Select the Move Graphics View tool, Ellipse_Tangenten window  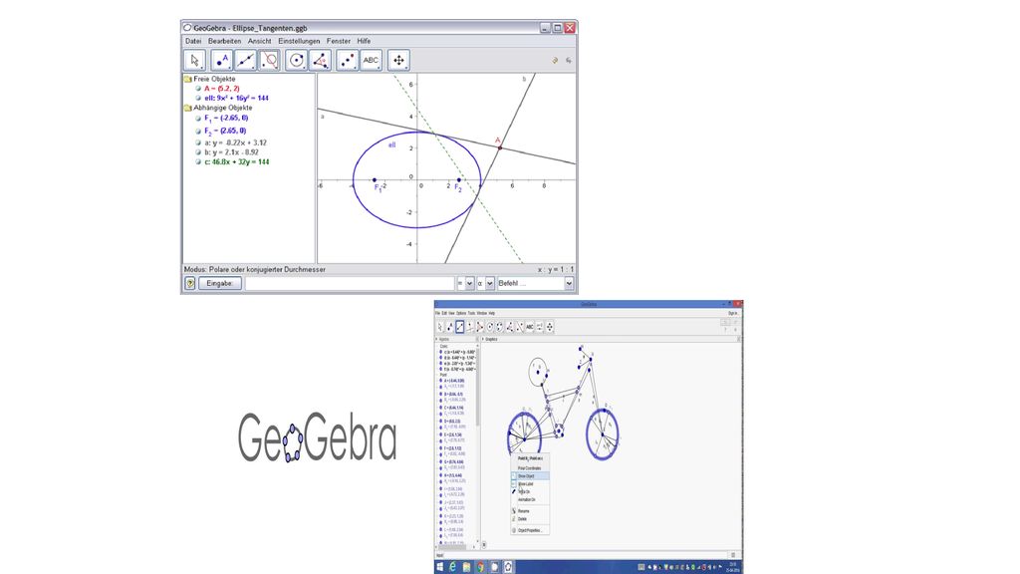click(x=398, y=60)
